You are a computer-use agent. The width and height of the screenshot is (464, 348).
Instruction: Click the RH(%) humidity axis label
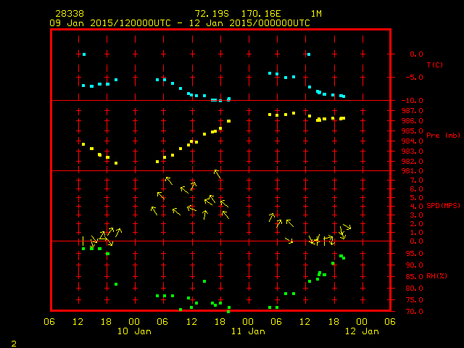pos(436,276)
